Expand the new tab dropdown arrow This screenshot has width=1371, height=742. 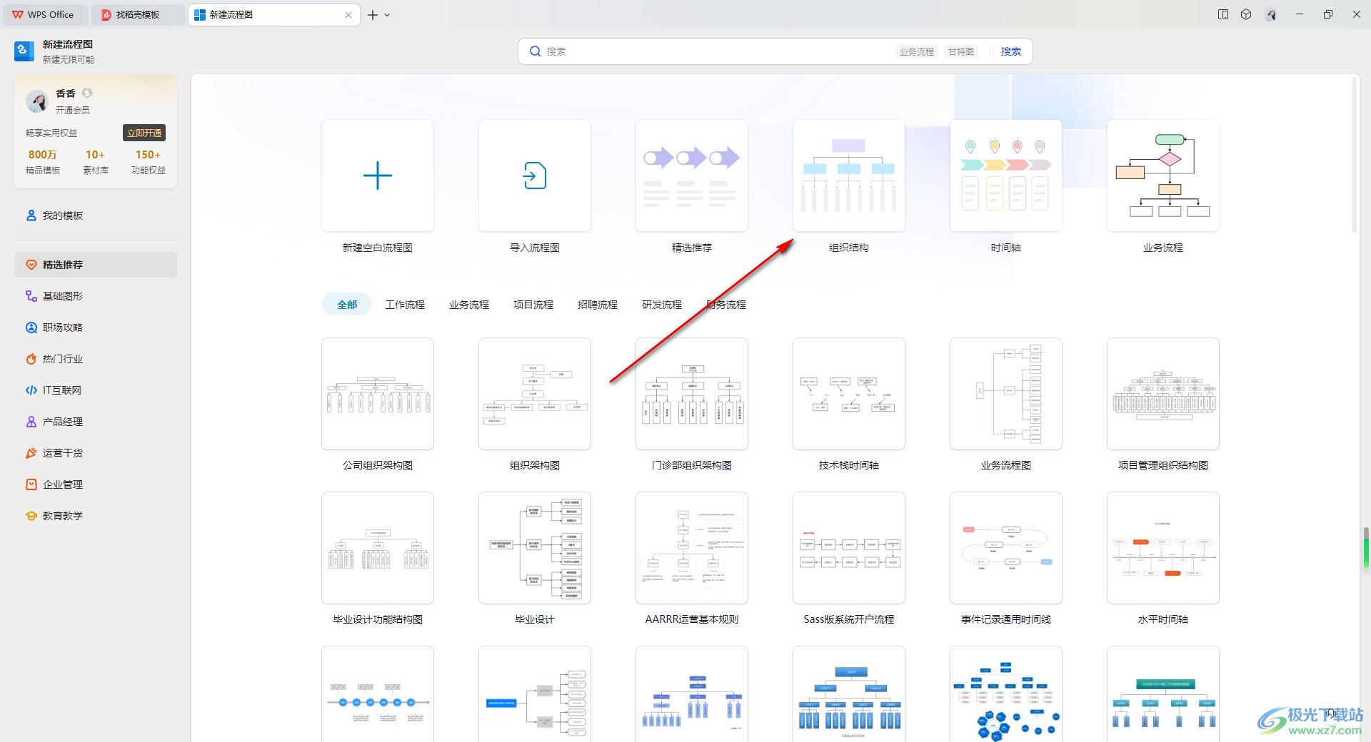[387, 15]
